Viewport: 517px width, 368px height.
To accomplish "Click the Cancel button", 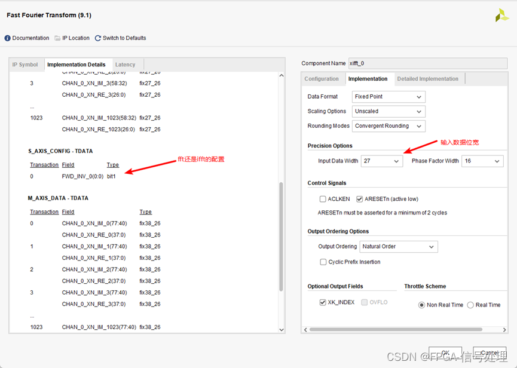I will point(490,352).
